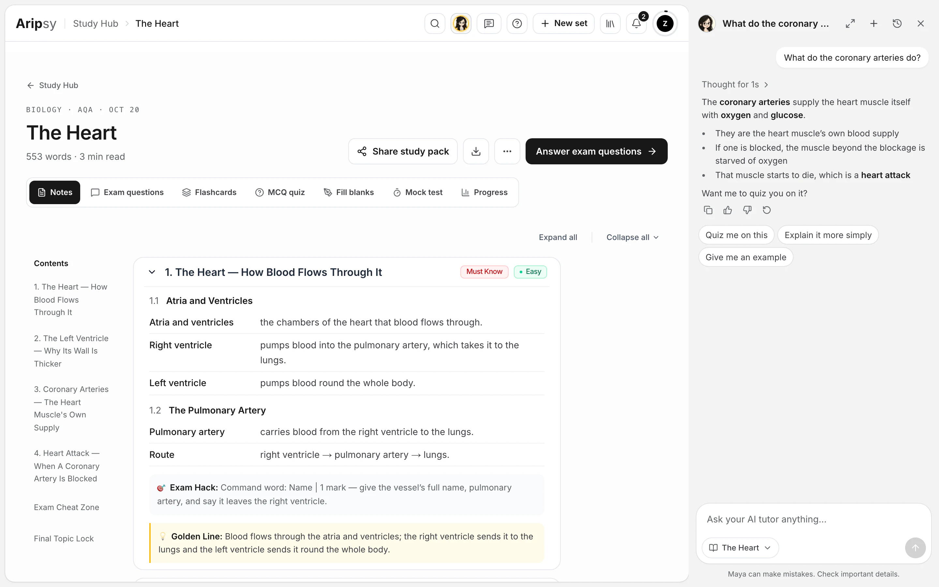Open the Fill blanks tab

tap(349, 192)
